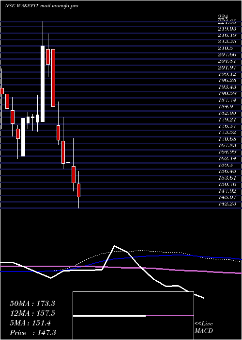Image resolution: width=242 pixels, height=340 pixels.
Task: Click the 142.23 price axis label
Action: coord(227,204)
